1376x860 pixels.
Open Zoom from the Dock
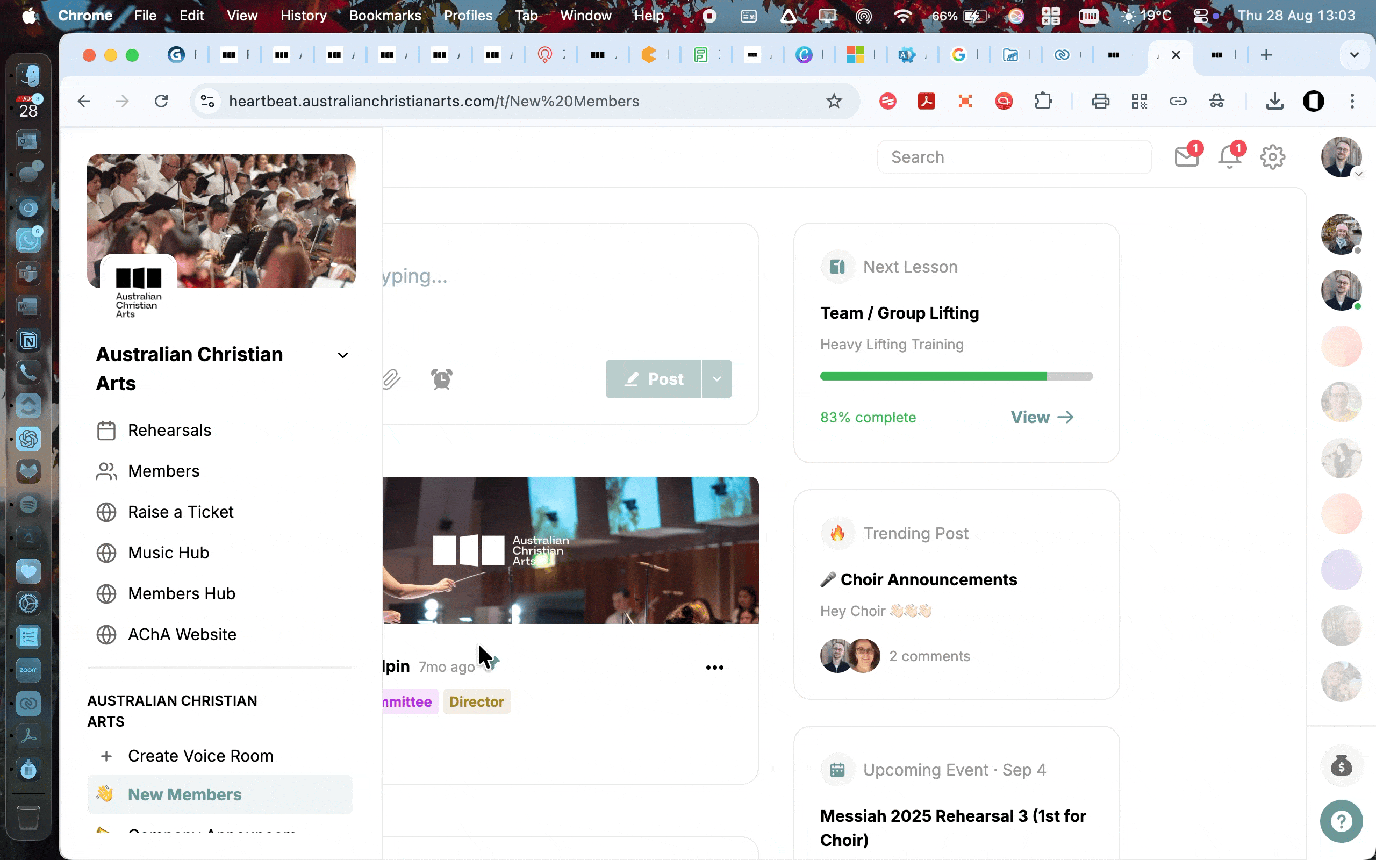click(x=28, y=670)
